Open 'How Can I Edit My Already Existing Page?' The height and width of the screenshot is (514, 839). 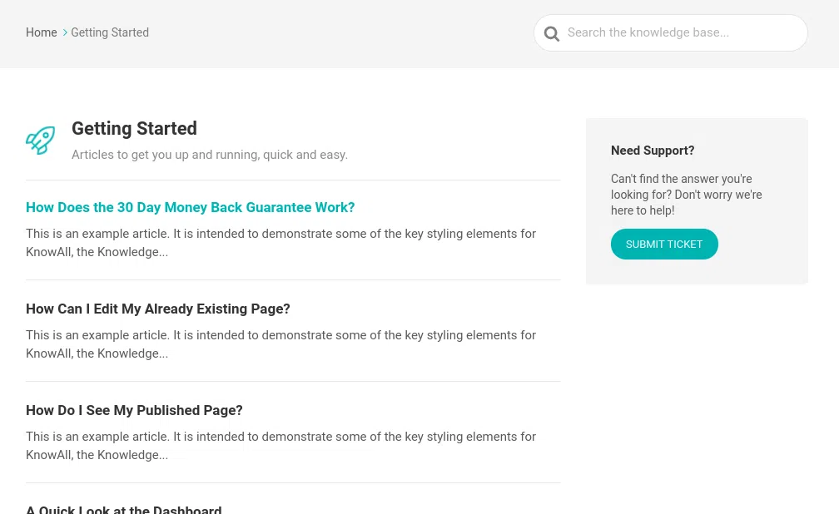(157, 309)
